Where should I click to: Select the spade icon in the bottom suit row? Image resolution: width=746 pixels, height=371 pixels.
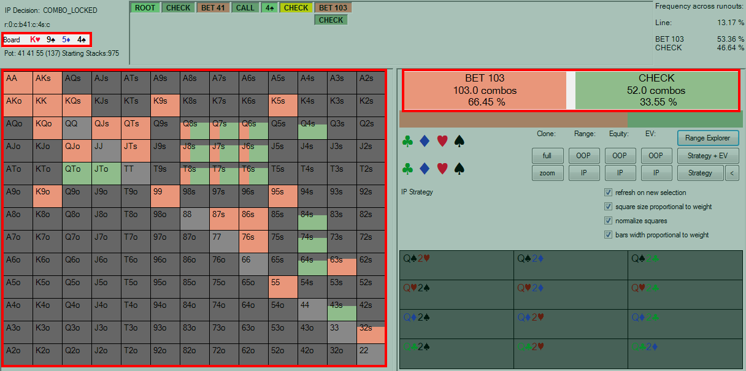point(459,169)
